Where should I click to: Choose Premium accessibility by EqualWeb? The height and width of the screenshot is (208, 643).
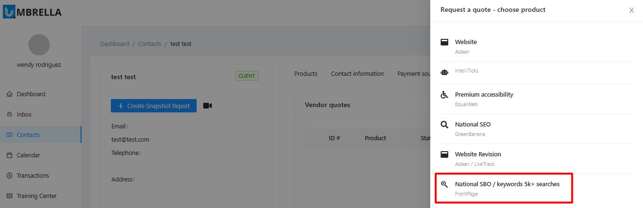tap(537, 99)
